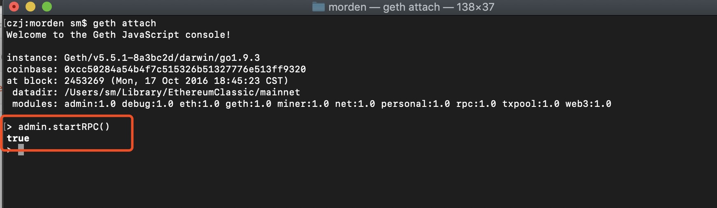Viewport: 717px width, 208px height.
Task: Click the 'miner:1.0' module entry
Action: [303, 104]
